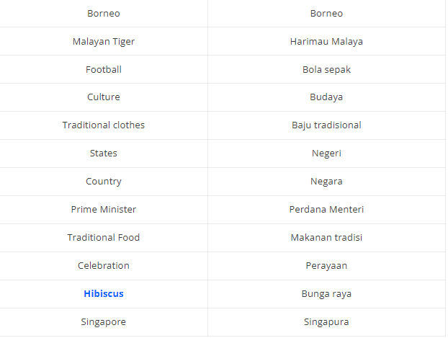Select the Culture cell

(x=104, y=97)
